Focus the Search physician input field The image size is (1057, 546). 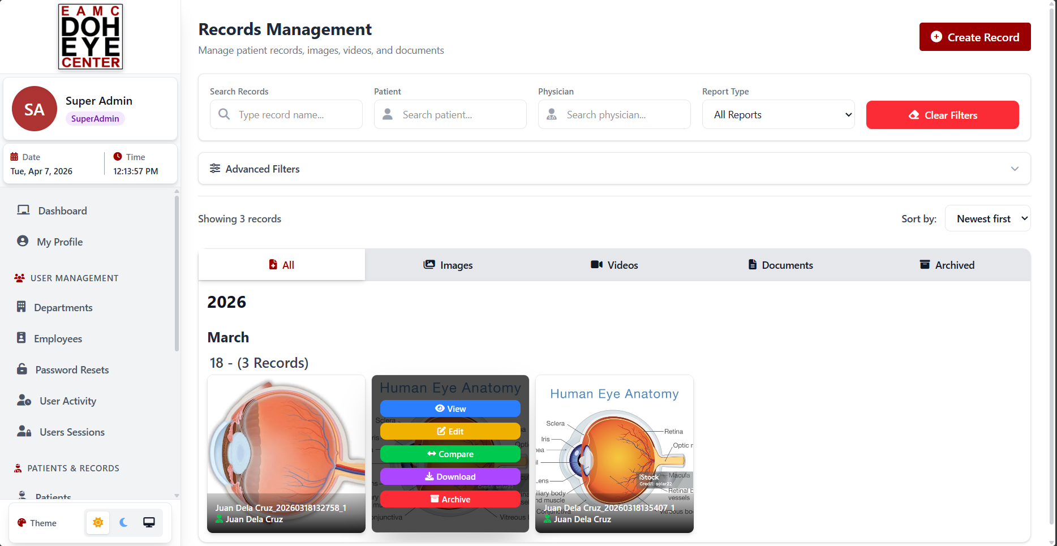pos(615,114)
